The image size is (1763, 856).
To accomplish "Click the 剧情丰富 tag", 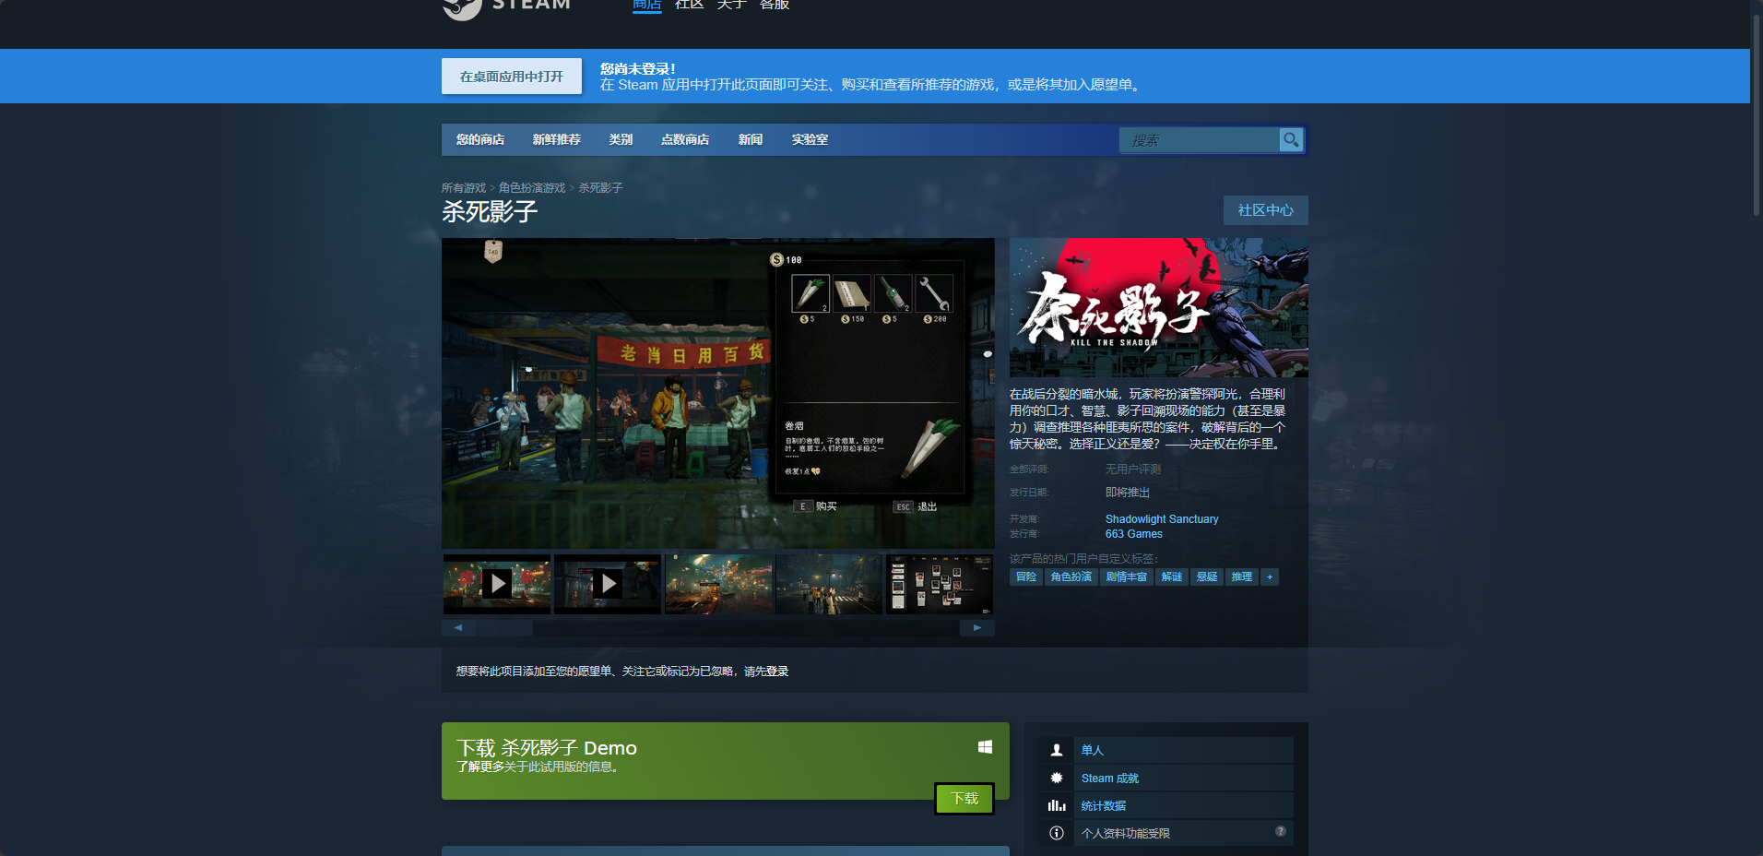I will tap(1127, 577).
